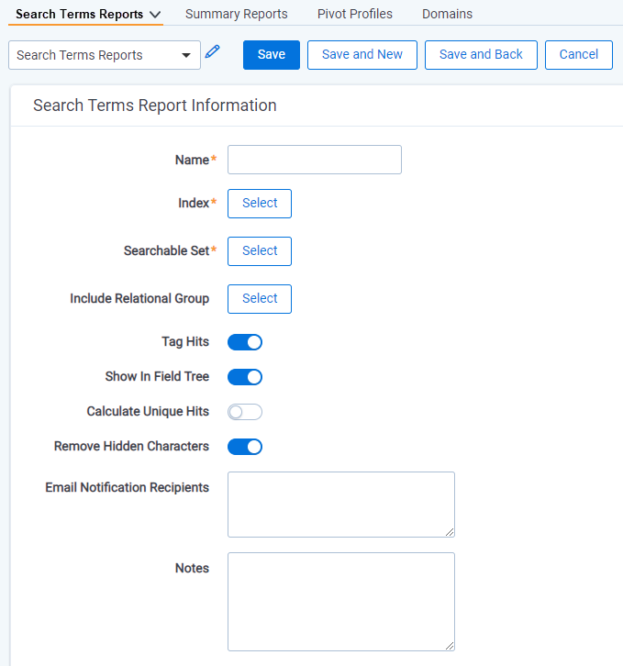623x666 pixels.
Task: Toggle off Tag Hits
Action: click(x=245, y=342)
